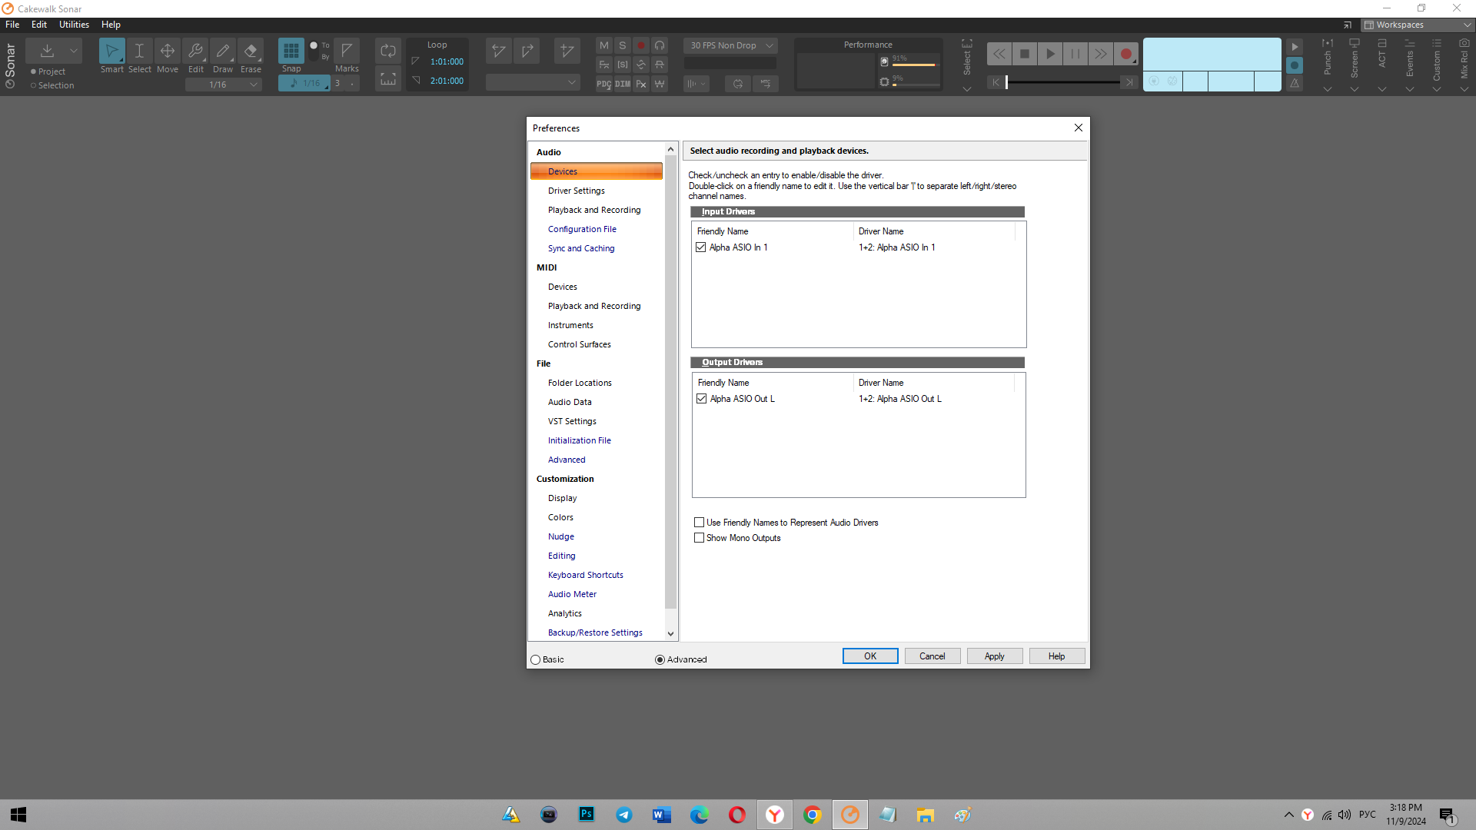
Task: Click global Solo (S) button
Action: (x=623, y=45)
